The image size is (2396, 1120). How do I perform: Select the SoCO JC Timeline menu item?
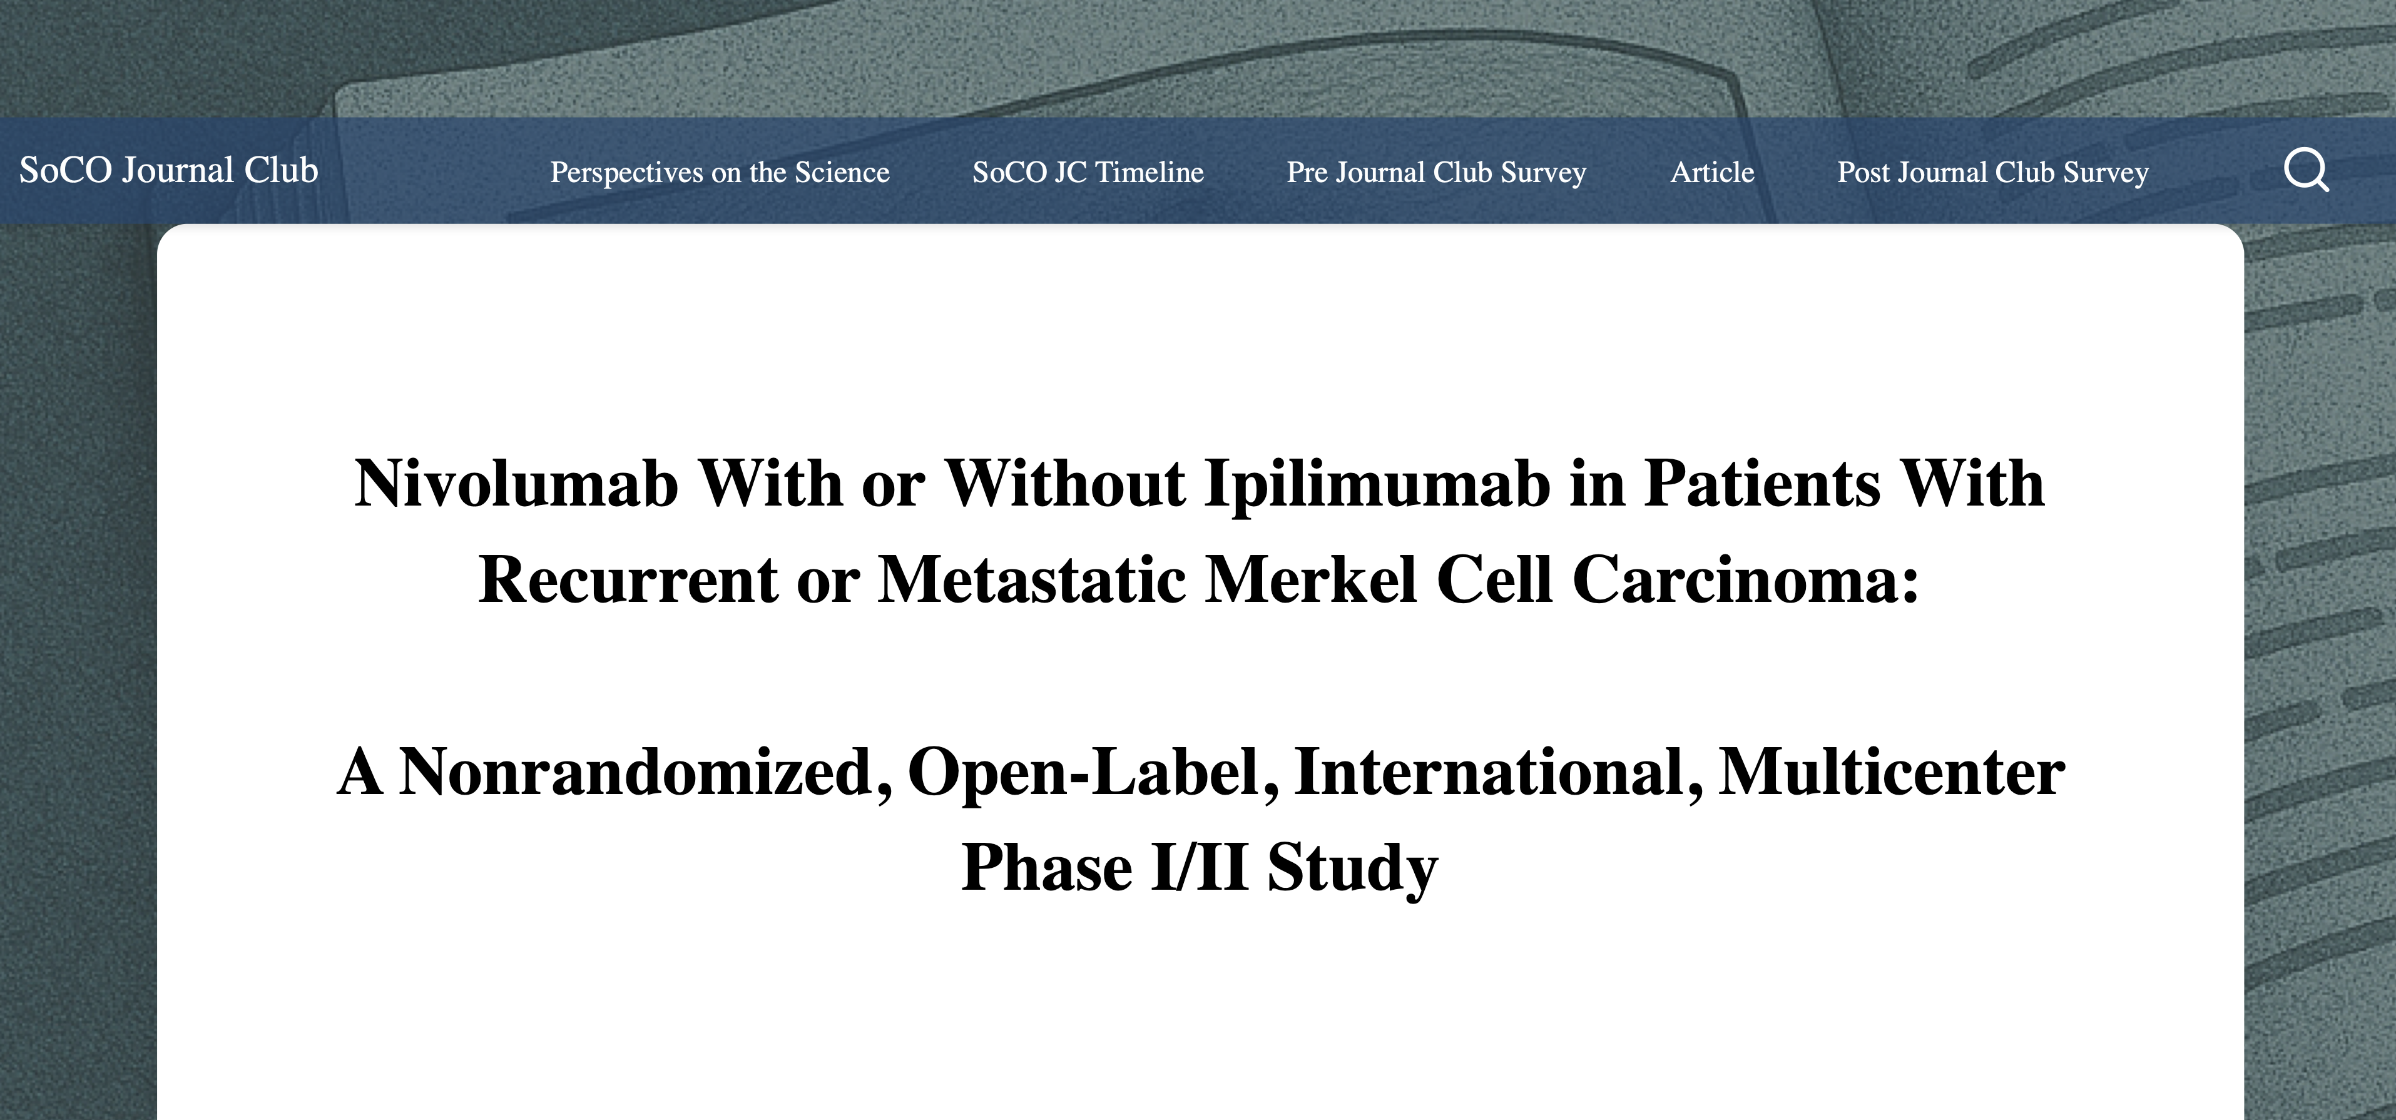[1088, 172]
